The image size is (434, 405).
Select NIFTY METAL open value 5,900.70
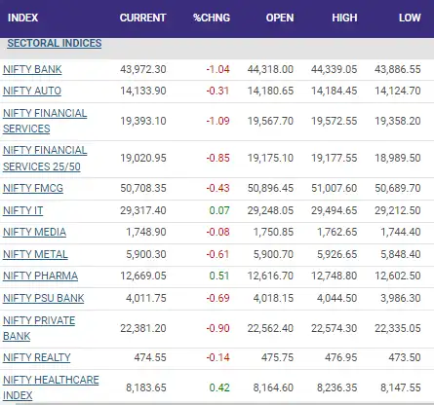point(273,254)
